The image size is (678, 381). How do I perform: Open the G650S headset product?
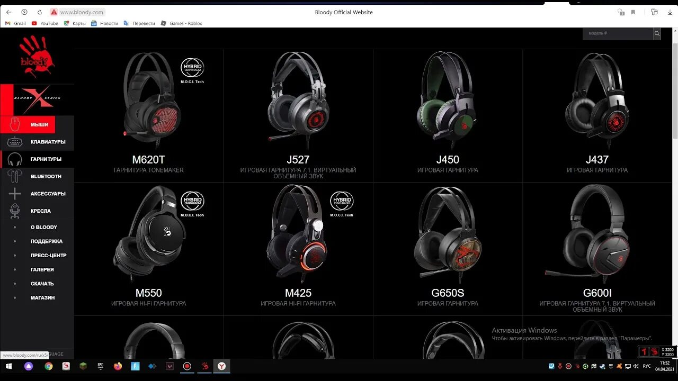click(x=448, y=249)
